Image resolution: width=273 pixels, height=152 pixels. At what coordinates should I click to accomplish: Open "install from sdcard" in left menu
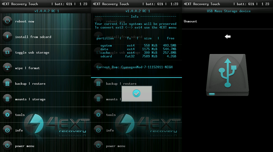[33, 37]
